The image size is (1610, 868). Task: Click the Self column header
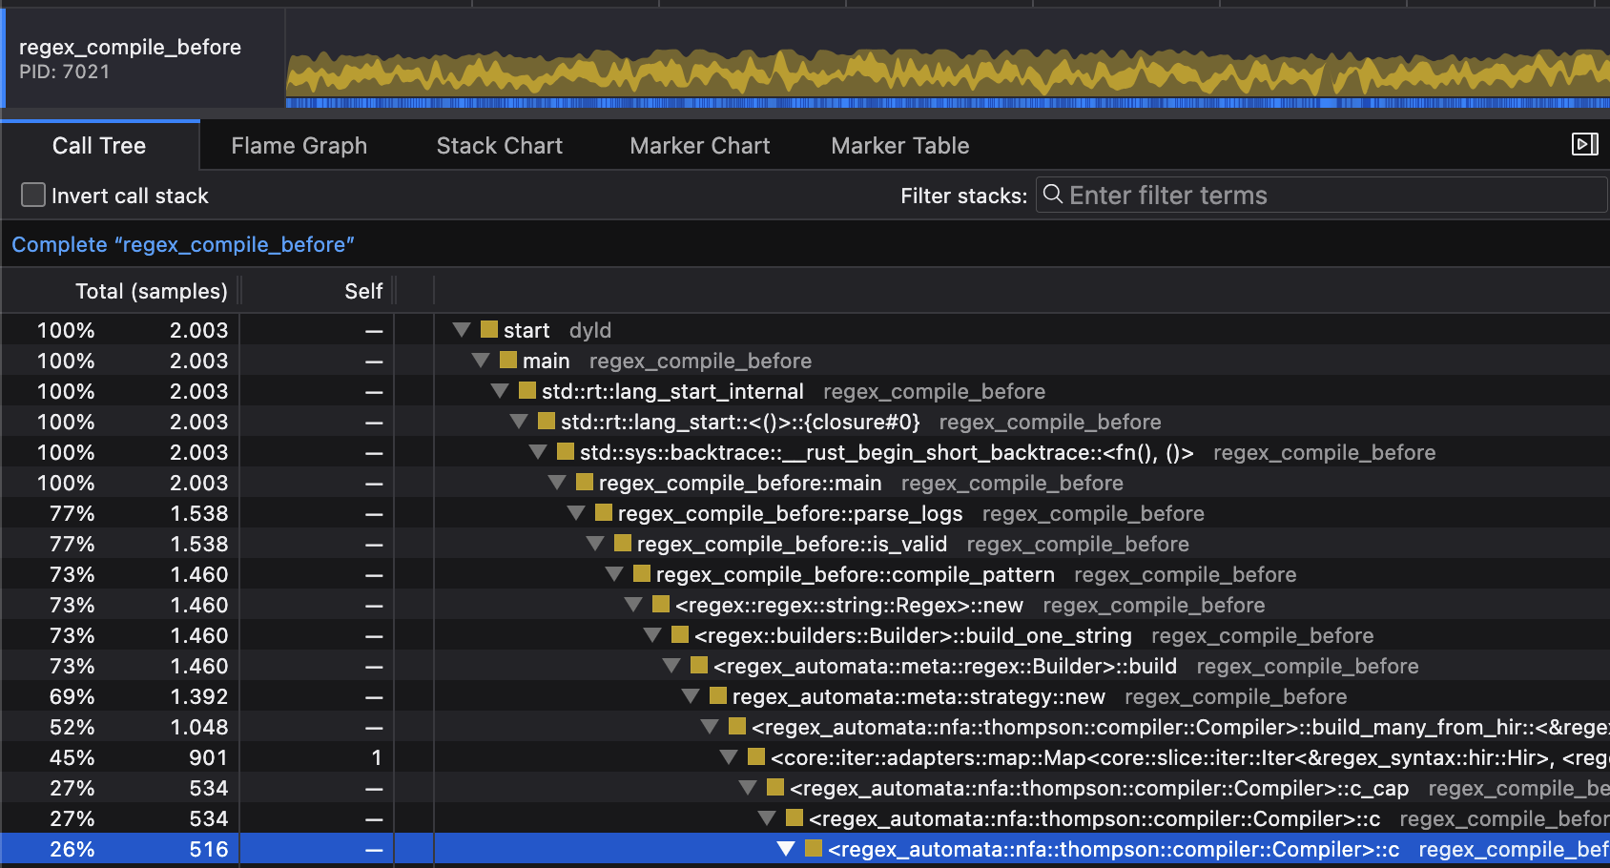click(x=363, y=291)
